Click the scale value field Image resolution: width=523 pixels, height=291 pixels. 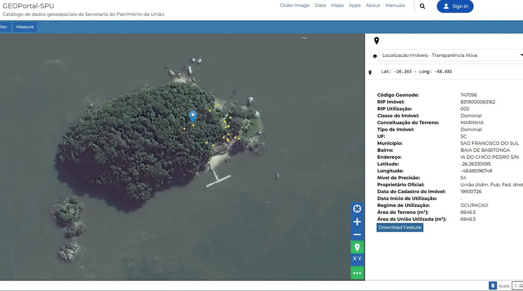pyautogui.click(x=517, y=286)
